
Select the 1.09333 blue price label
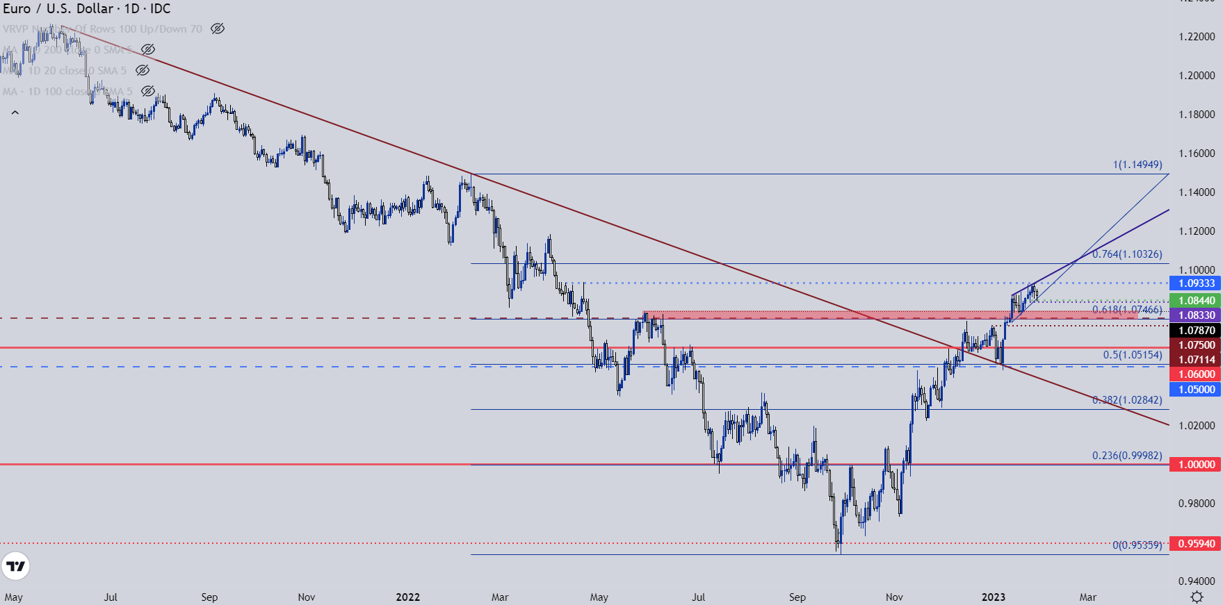pos(1195,283)
